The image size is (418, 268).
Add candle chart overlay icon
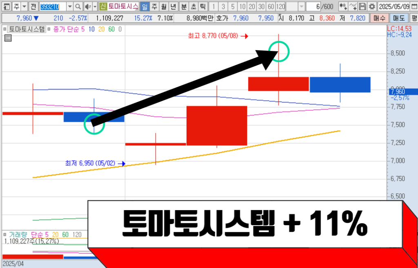[x=343, y=6]
